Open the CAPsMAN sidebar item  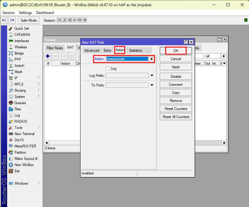[22, 35]
